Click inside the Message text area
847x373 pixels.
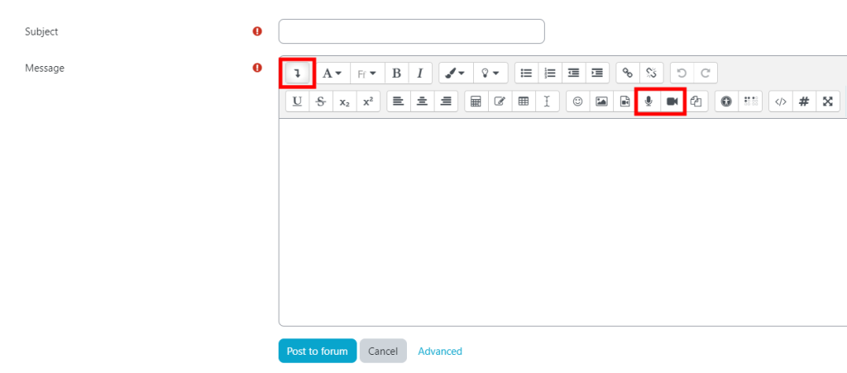click(562, 222)
